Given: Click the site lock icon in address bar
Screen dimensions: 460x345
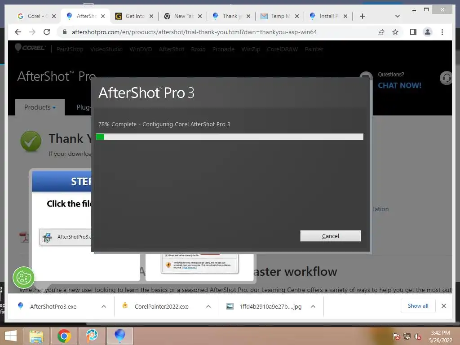Looking at the screenshot, I should click(x=65, y=32).
